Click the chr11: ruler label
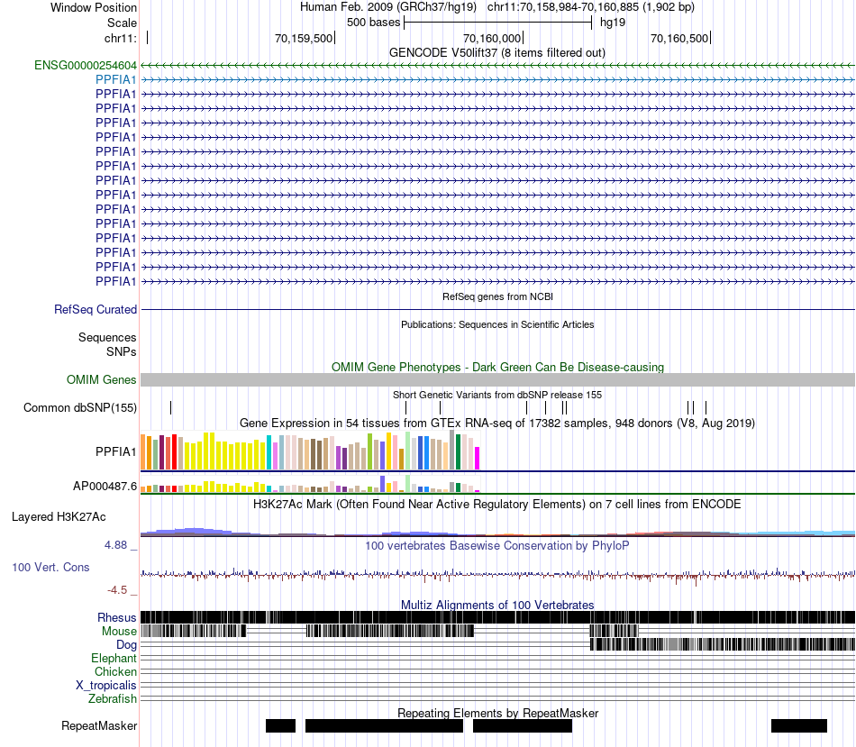Image resolution: width=856 pixels, height=747 pixels. 120,38
